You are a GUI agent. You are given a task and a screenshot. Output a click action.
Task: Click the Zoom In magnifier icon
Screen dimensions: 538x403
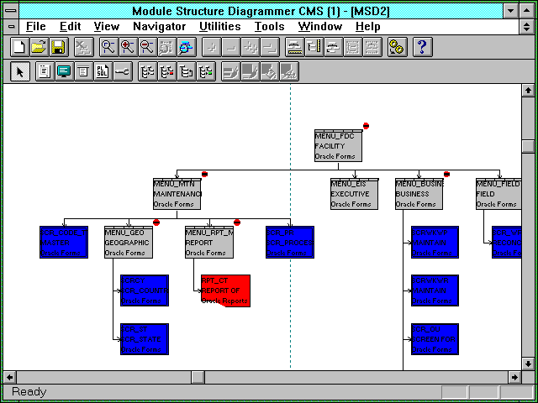(128, 47)
